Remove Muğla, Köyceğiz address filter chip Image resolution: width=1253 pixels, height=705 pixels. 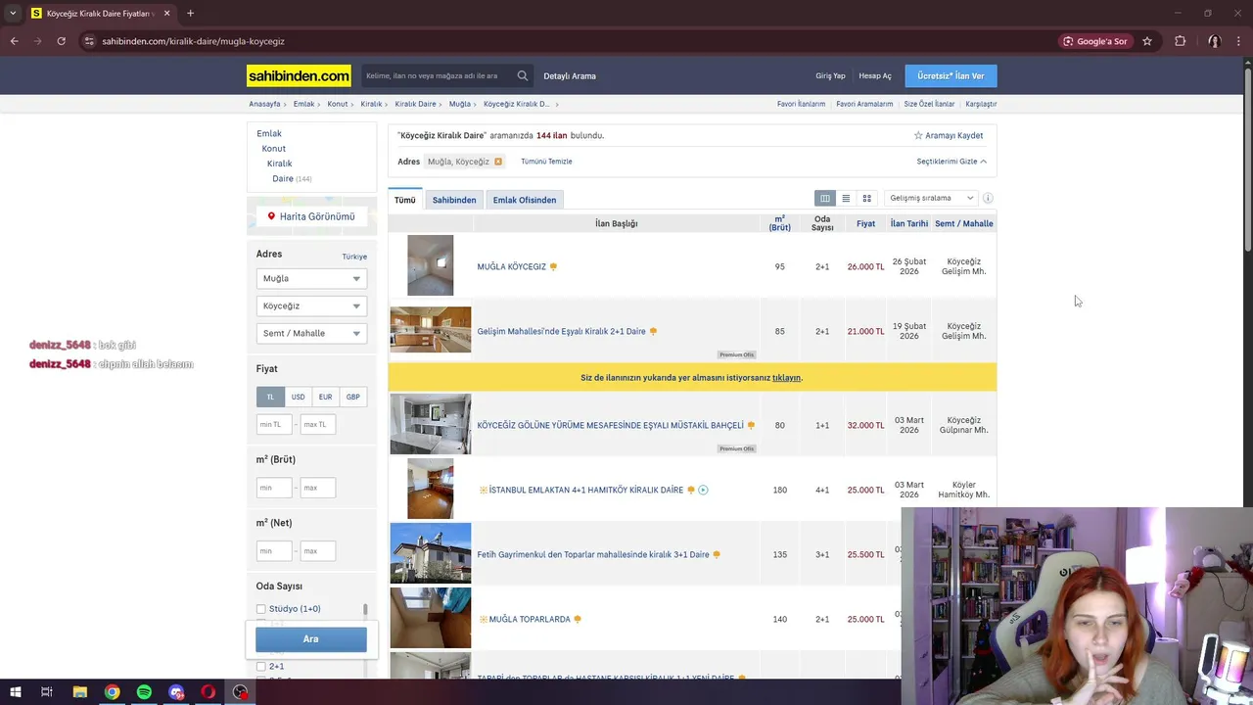point(497,162)
